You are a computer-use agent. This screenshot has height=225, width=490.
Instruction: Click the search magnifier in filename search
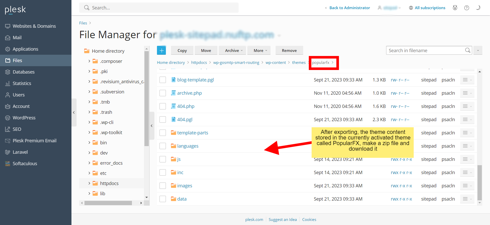[x=468, y=50]
